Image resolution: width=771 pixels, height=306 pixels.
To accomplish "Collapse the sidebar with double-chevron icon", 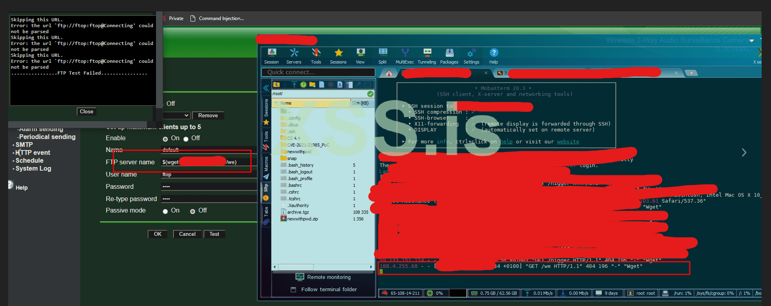I will [x=266, y=88].
